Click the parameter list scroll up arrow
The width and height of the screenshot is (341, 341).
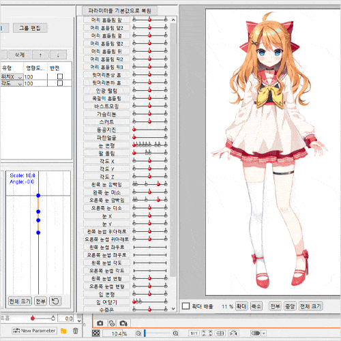(x=173, y=20)
